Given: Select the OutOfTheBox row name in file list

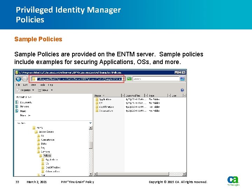Looking at the screenshot, I should [106, 107].
